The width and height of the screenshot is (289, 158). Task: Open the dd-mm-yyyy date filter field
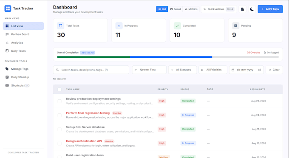[x=246, y=70]
